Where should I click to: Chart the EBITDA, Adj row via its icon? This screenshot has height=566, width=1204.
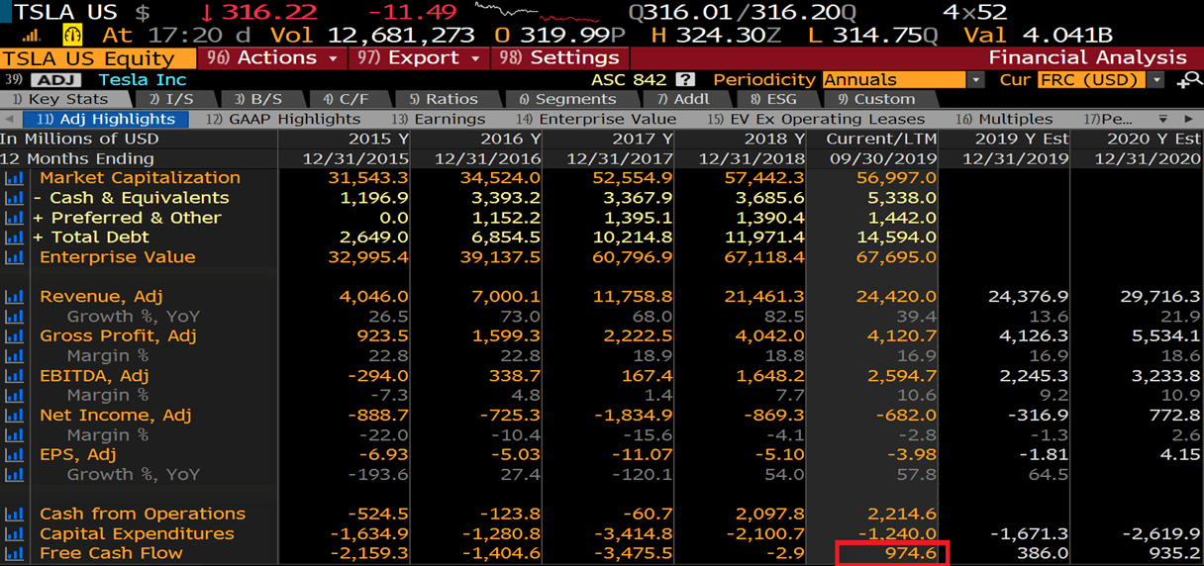point(14,376)
